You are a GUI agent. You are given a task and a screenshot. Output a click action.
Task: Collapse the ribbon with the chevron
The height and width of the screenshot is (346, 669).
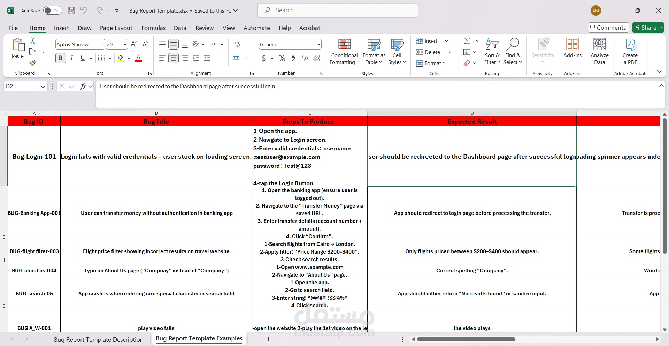(659, 72)
